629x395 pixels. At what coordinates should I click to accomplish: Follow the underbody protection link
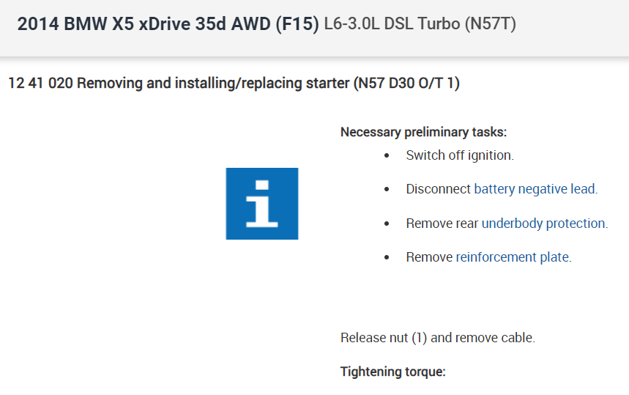coord(543,224)
